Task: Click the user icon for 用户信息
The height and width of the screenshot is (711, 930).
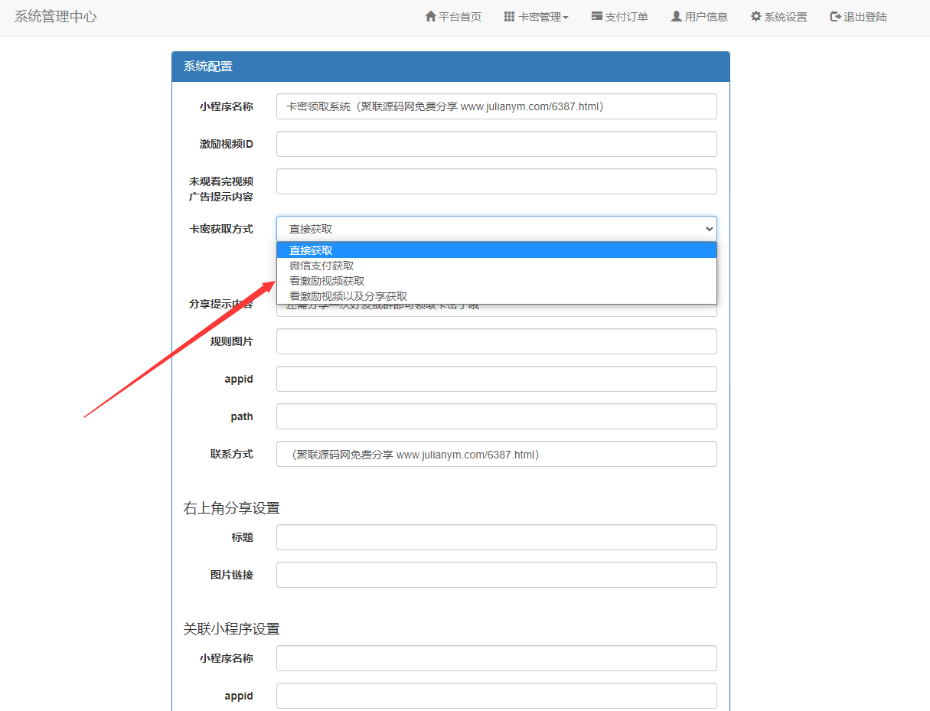Action: point(677,17)
